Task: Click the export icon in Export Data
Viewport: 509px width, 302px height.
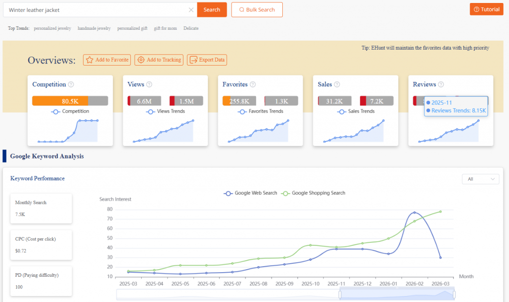Action: coord(194,60)
